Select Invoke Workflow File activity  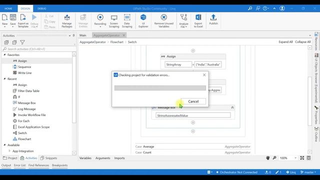pyautogui.click(x=32, y=115)
